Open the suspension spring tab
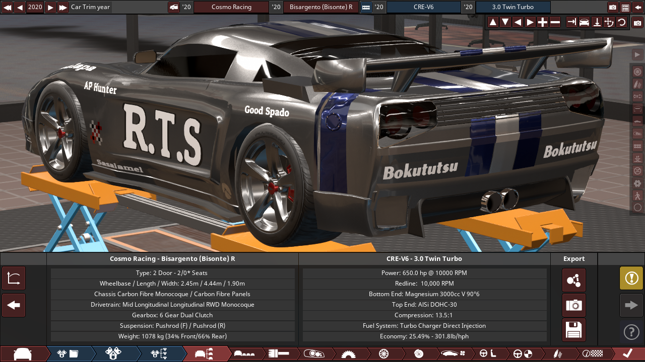Viewport: 645px width, 362px height. [557, 353]
